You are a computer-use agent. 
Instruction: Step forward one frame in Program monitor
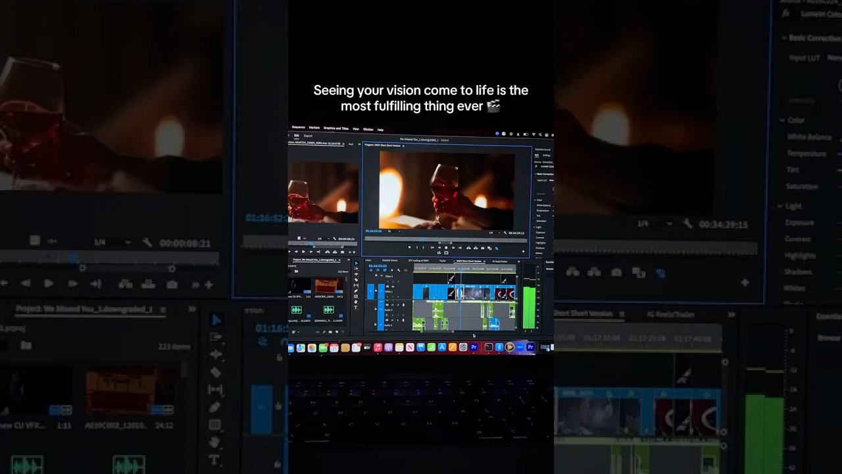pos(453,248)
